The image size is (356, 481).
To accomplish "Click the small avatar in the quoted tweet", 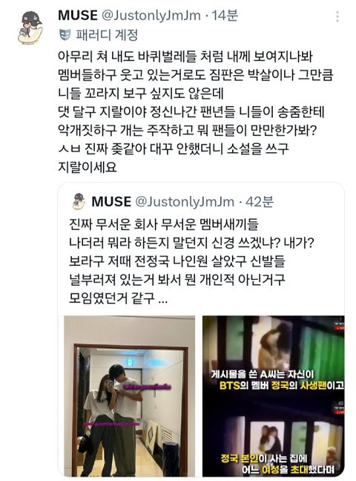I will pos(79,201).
